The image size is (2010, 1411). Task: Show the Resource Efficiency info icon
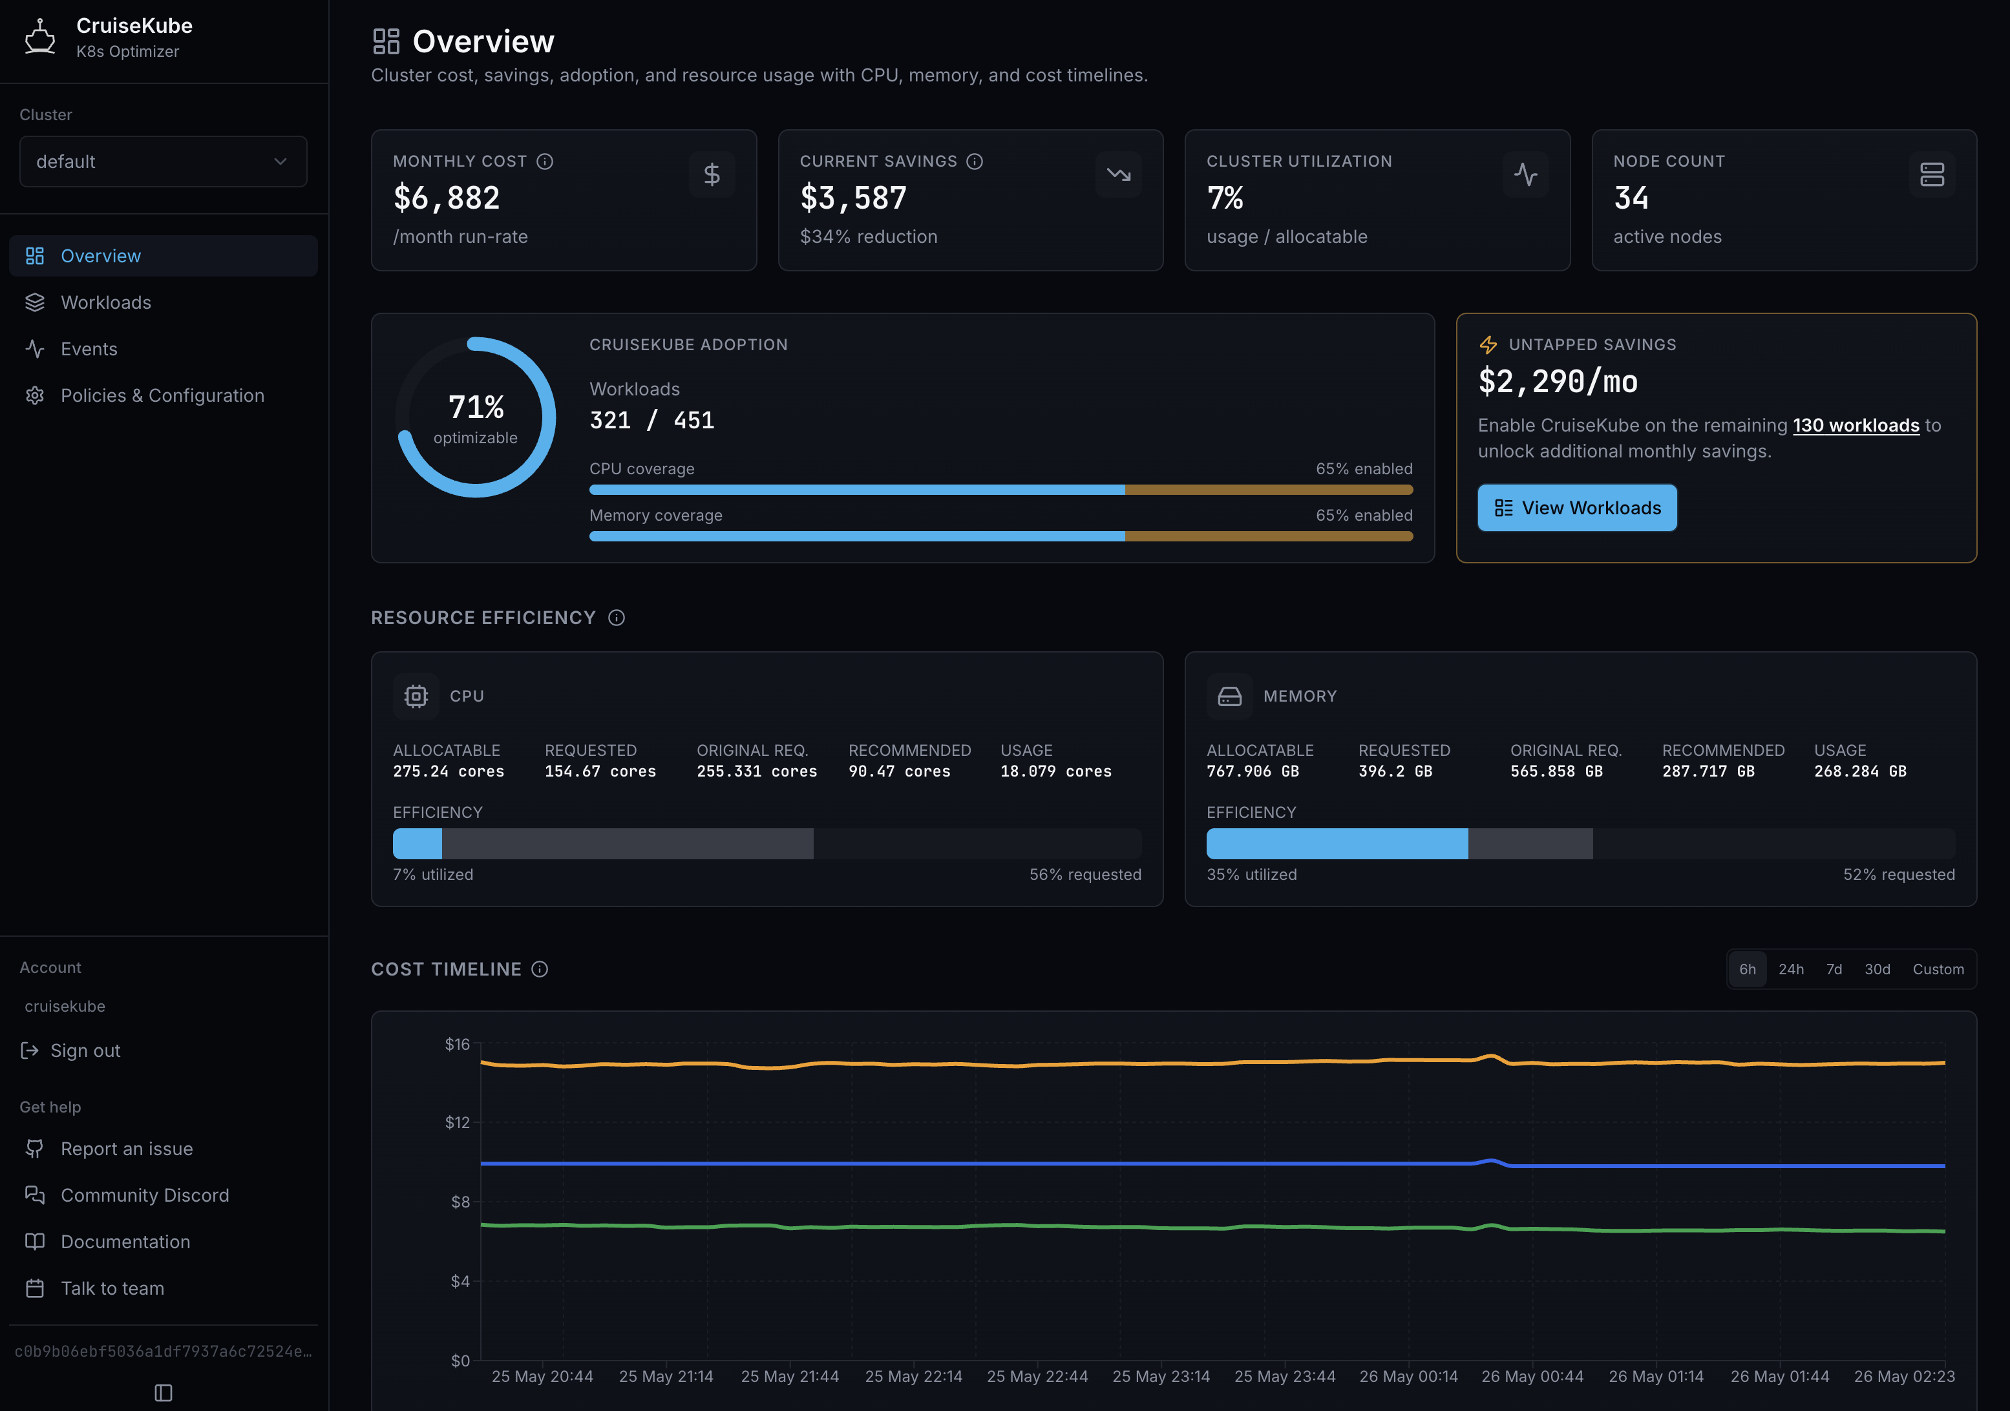[617, 618]
